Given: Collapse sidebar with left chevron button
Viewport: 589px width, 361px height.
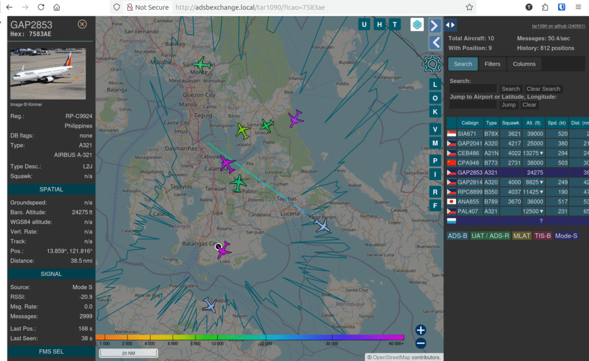Looking at the screenshot, I should [435, 42].
